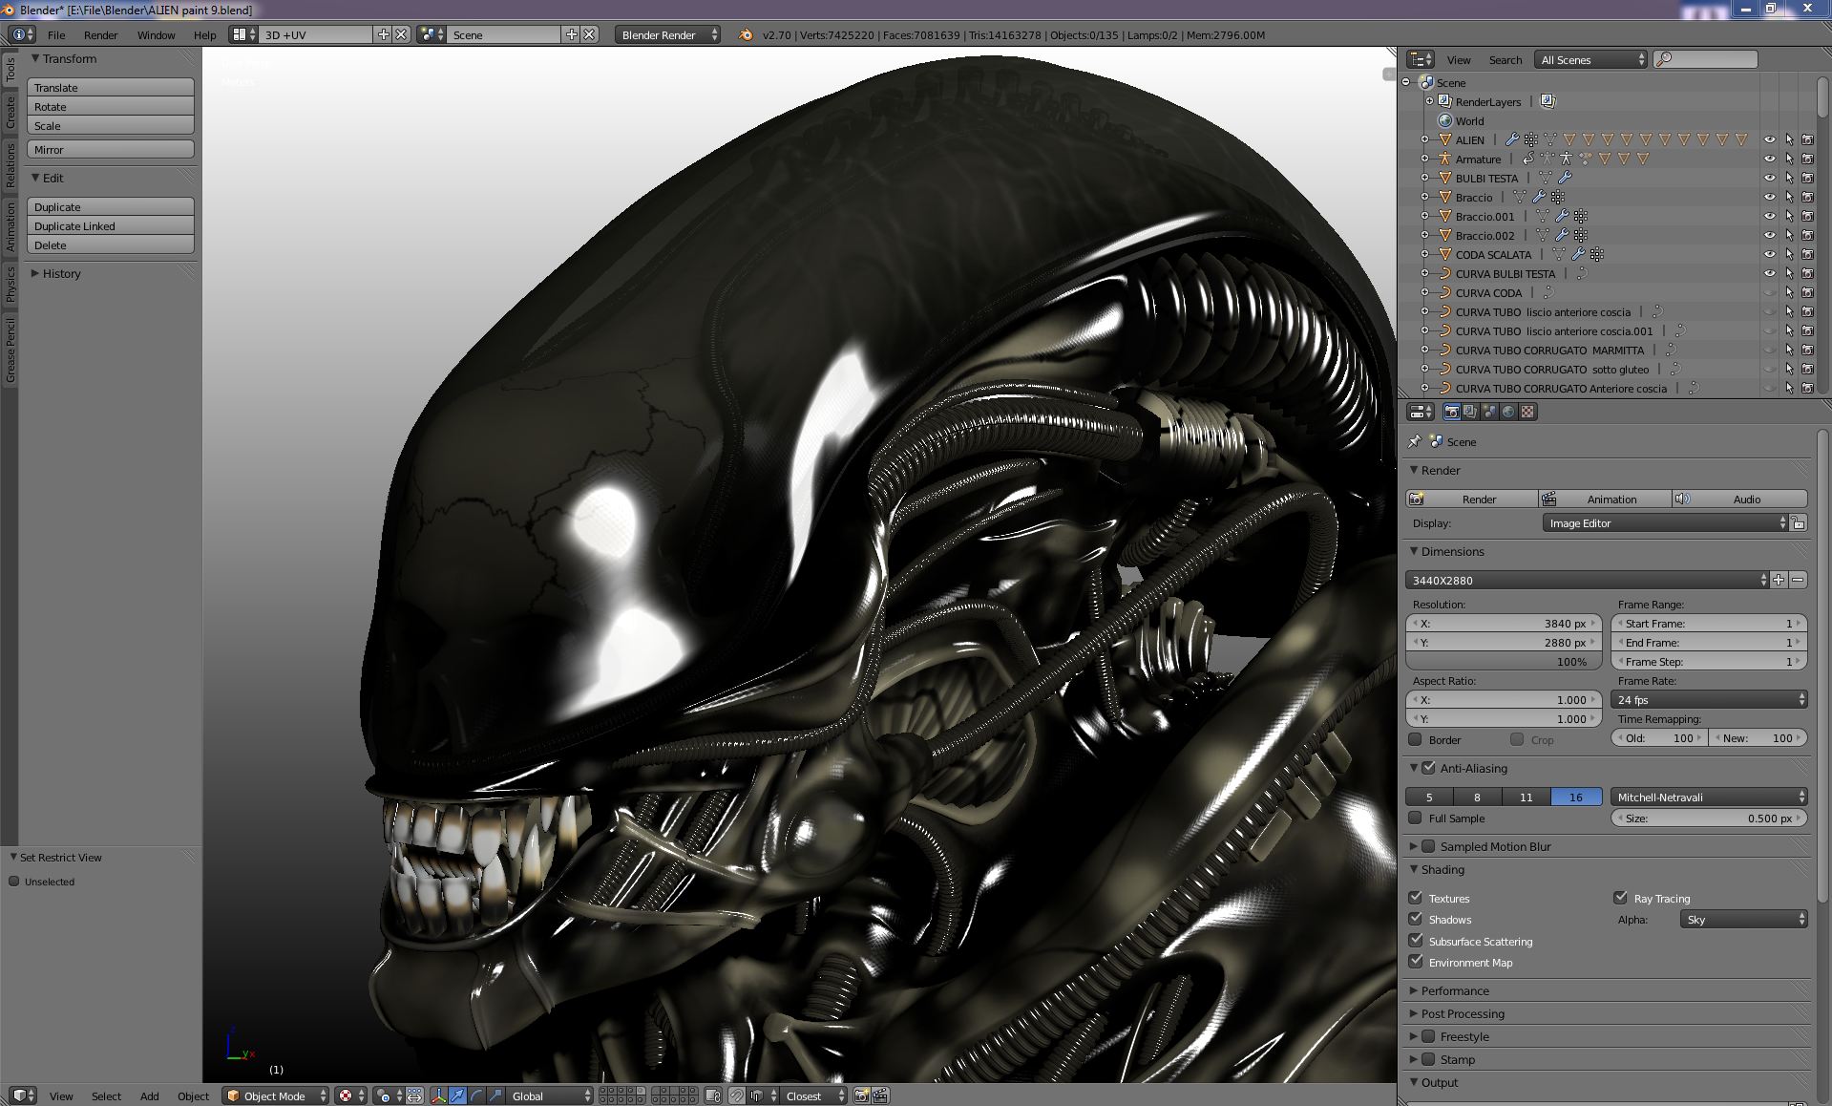Screen dimensions: 1832x1106
Task: Toggle manipulate center points icon
Action: tap(414, 1095)
